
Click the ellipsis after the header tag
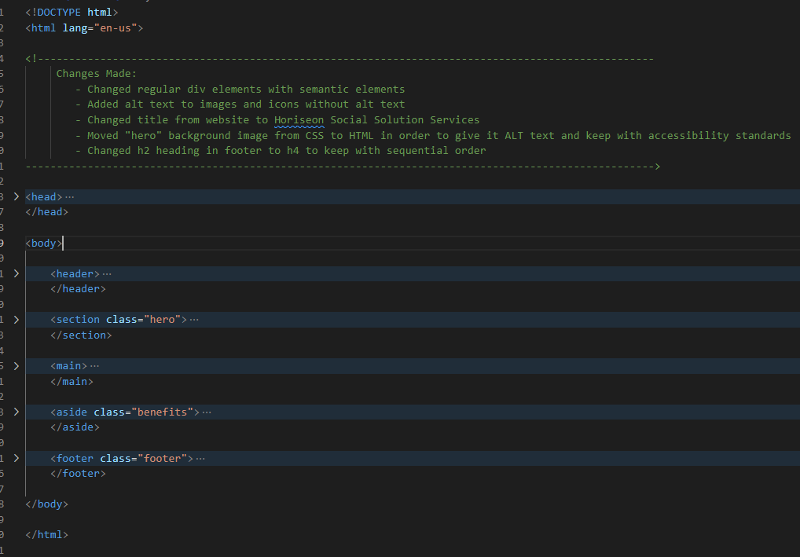tap(107, 274)
